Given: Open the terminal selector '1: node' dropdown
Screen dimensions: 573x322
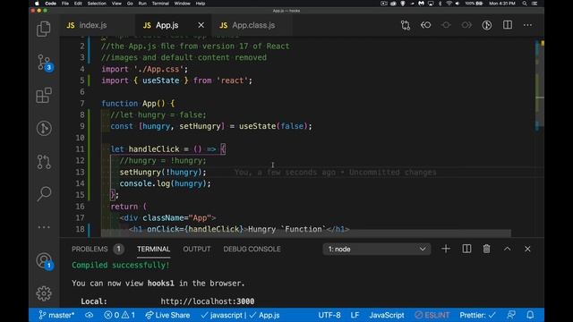Looking at the screenshot, I should click(x=377, y=249).
